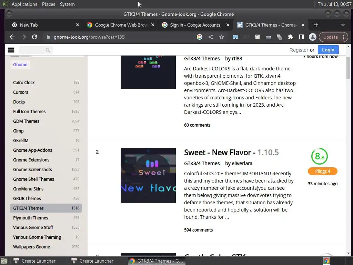
Task: Show the desktop from the taskbar icon
Action: click(4, 261)
